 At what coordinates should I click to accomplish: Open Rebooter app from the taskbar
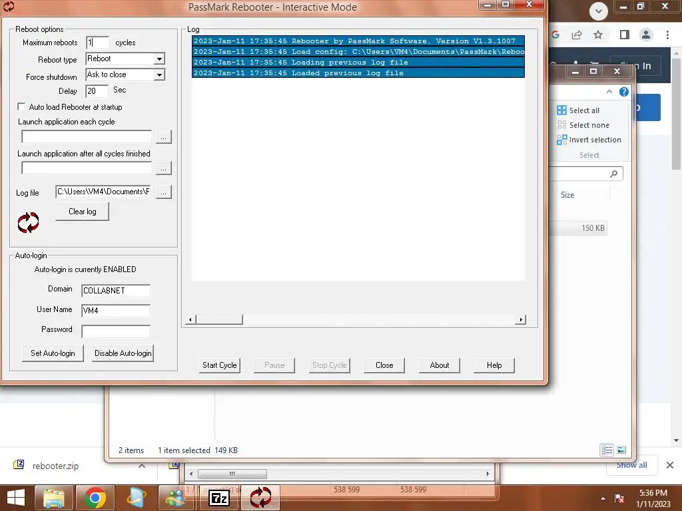[260, 498]
